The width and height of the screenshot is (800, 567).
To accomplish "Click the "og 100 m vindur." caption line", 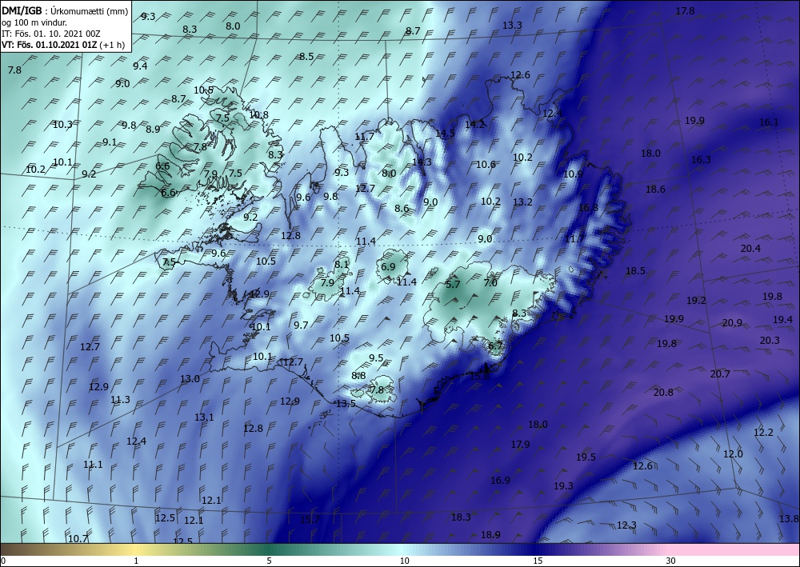I will tap(34, 22).
